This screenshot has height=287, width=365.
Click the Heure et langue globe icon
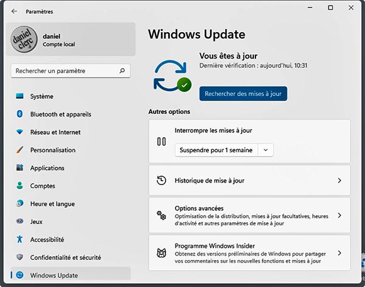[20, 203]
